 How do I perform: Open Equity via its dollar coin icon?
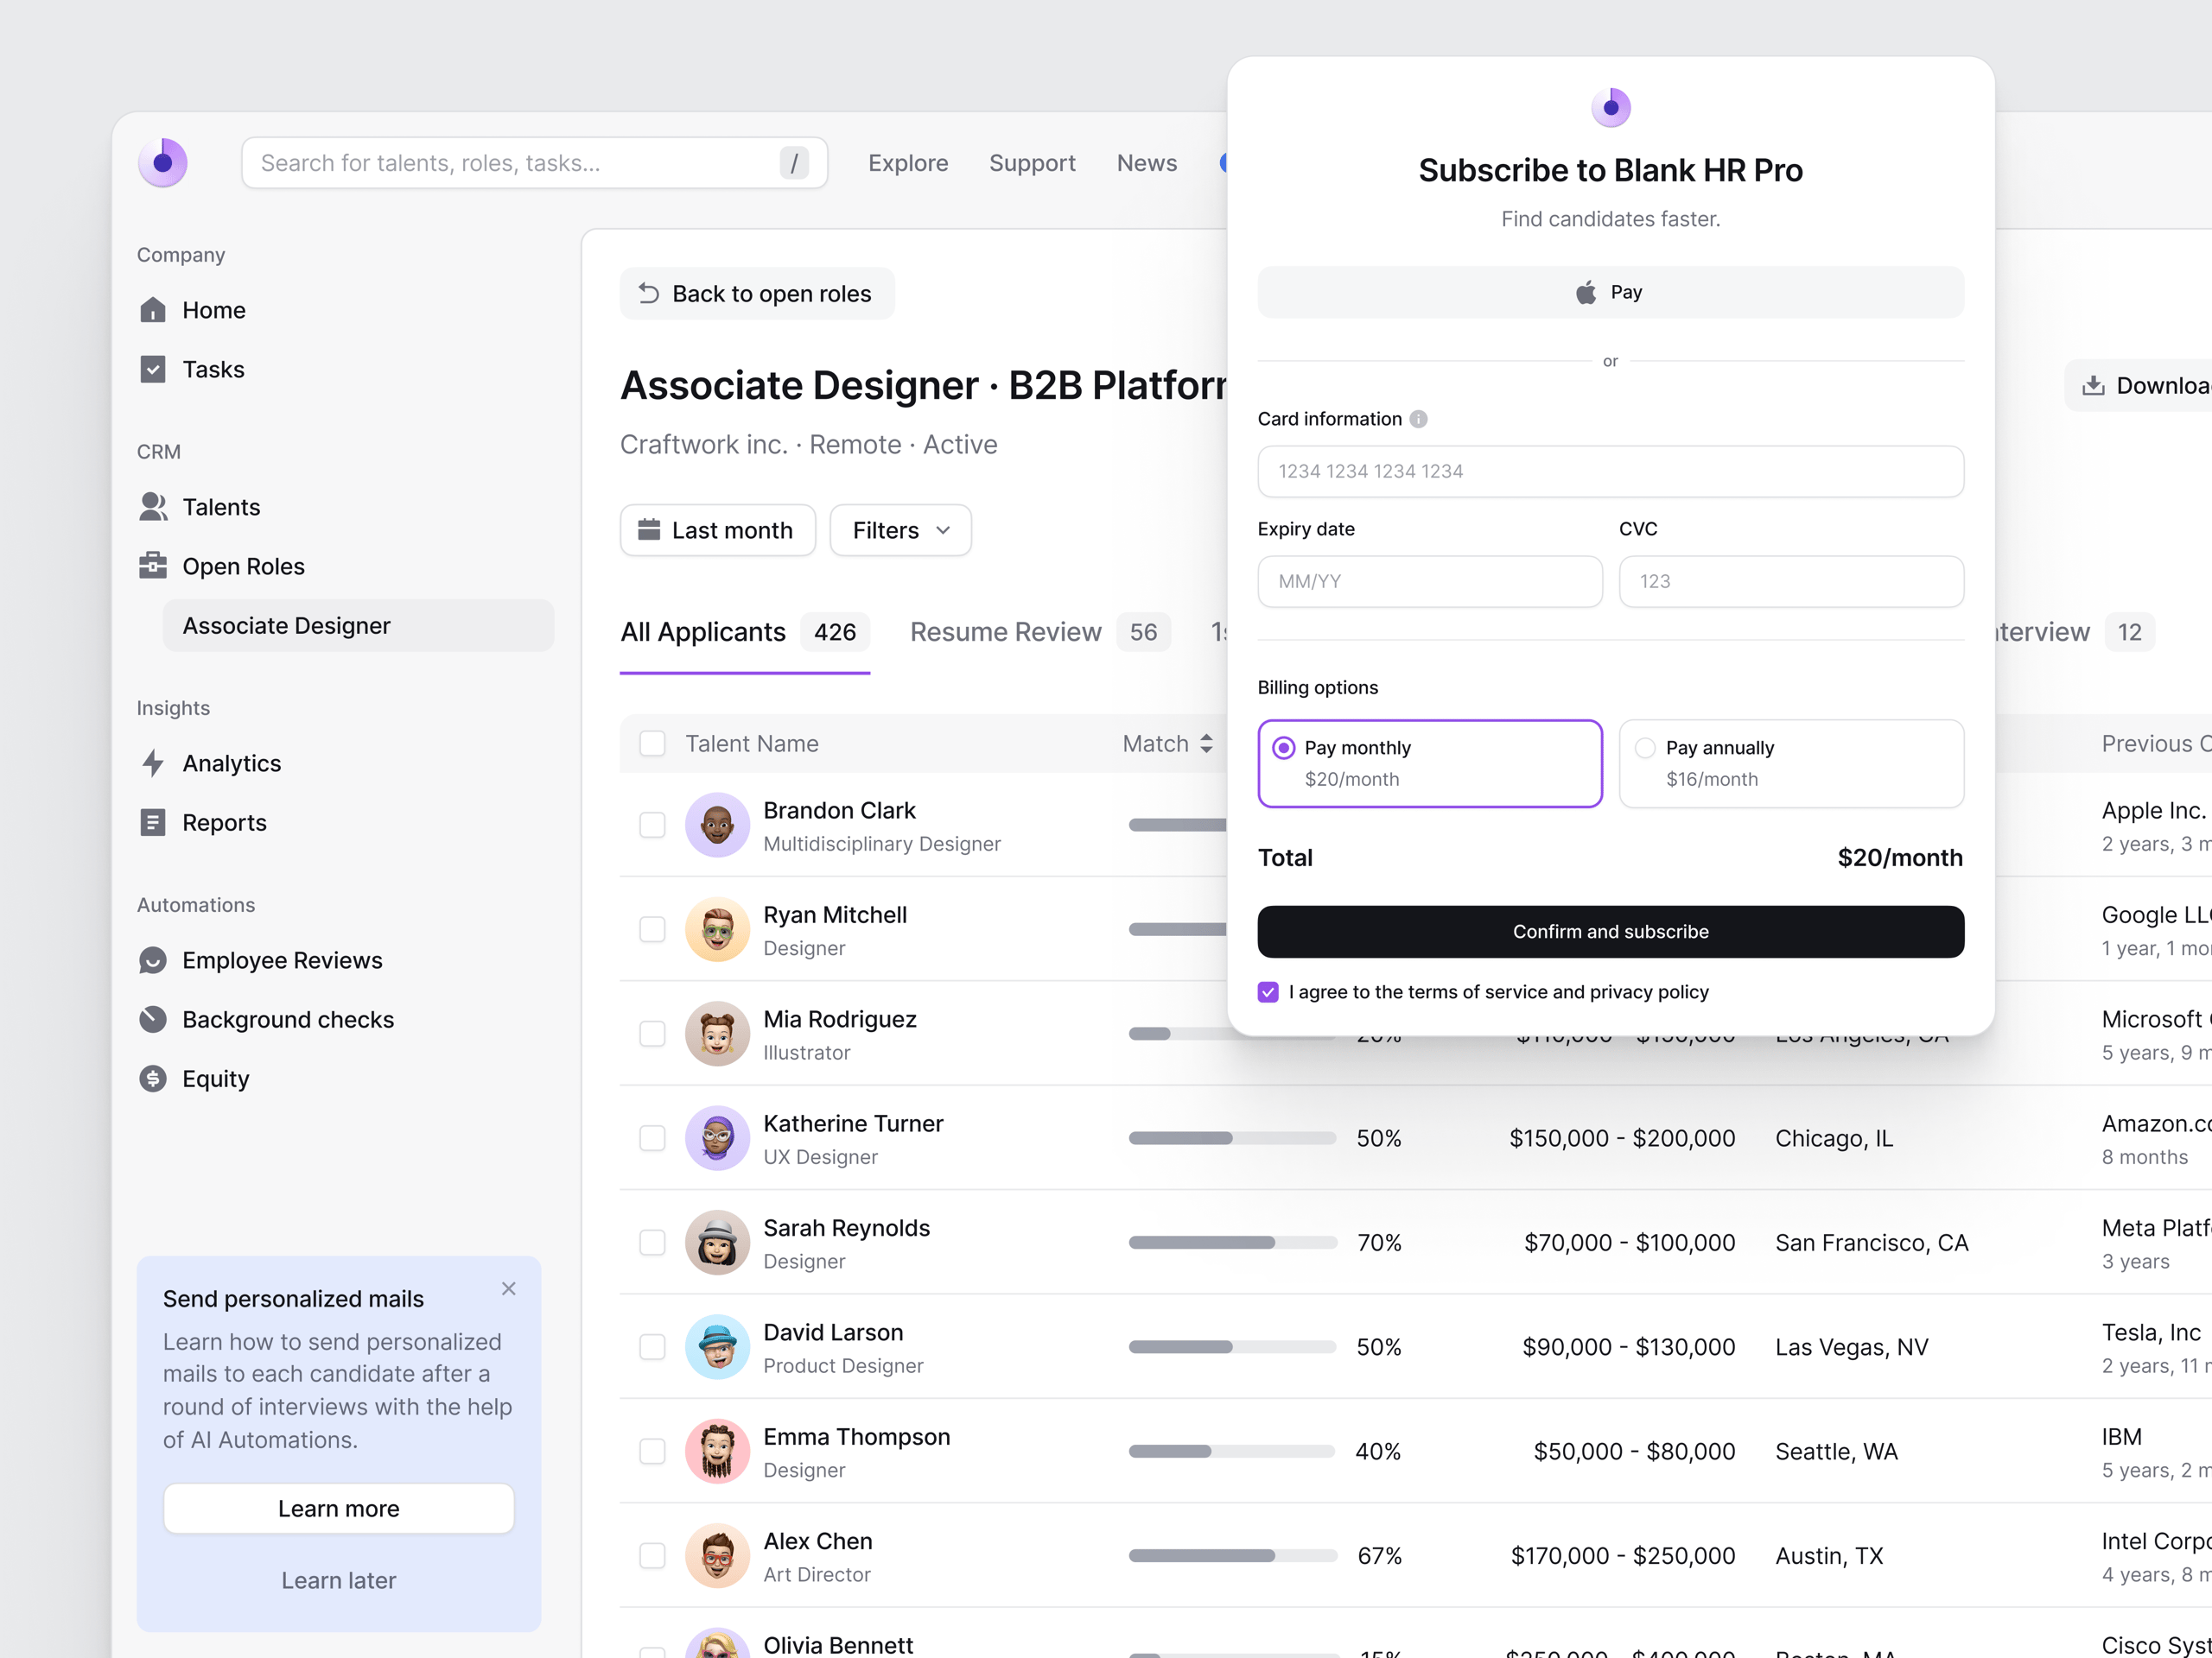(x=153, y=1079)
